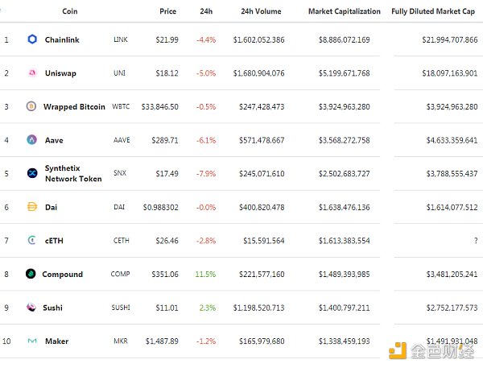Select the UNI ticker symbol

coord(119,73)
